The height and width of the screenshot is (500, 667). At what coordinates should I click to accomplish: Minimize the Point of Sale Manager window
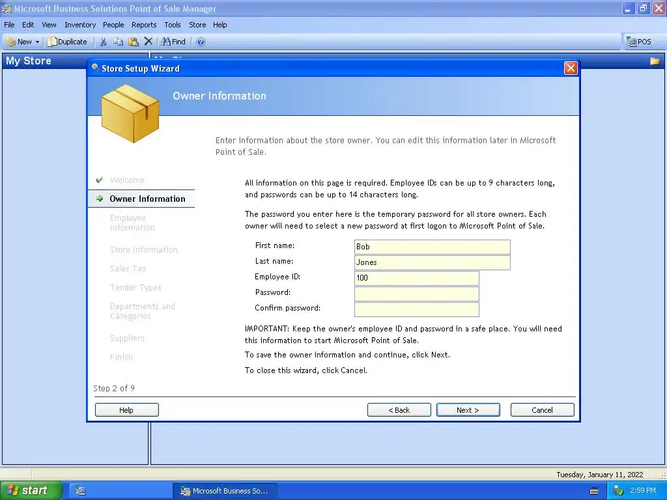pyautogui.click(x=628, y=8)
